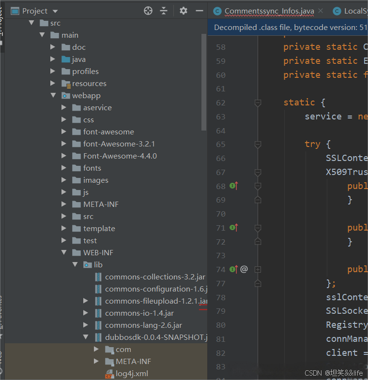Select the META-INF folder under webapp
368x380 pixels.
pos(101,205)
